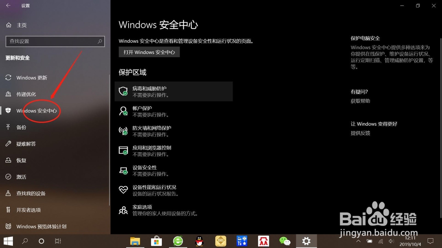This screenshot has height=248, width=442.
Task: Show hidden tray icons chevron
Action: (358, 241)
